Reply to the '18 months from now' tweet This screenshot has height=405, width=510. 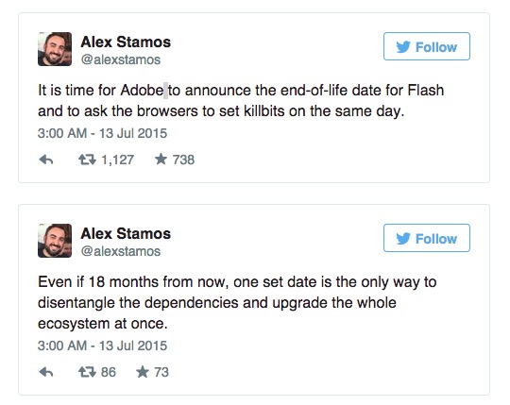pyautogui.click(x=46, y=372)
